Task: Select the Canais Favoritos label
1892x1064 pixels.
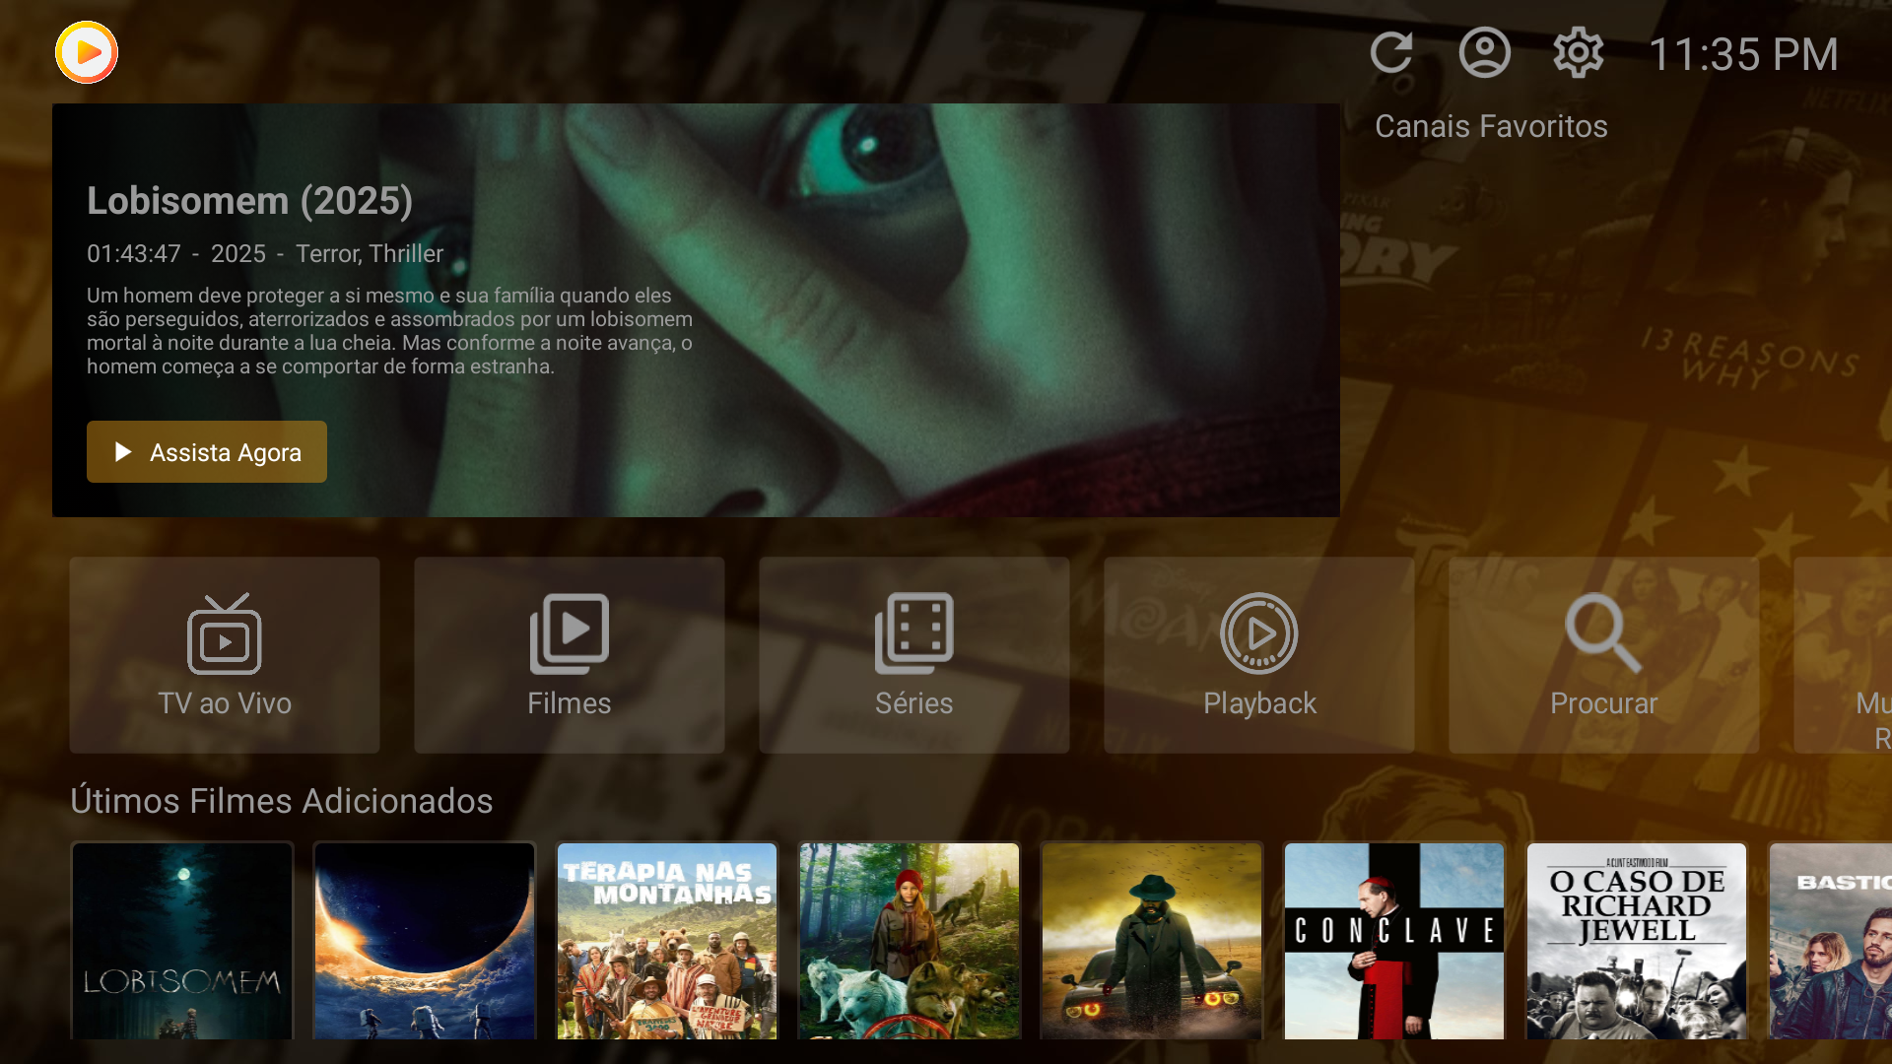Action: (1491, 126)
